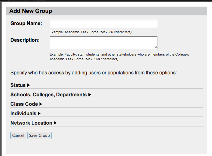The width and height of the screenshot is (212, 156).
Task: Click inside the Description text area
Action: tap(103, 43)
